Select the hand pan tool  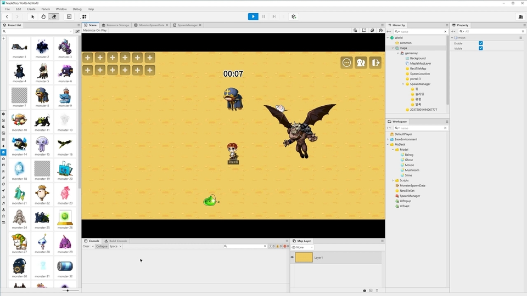43,16
